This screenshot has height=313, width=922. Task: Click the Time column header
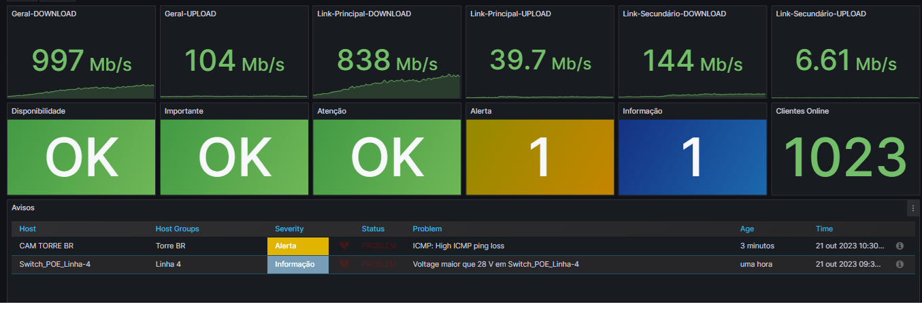pyautogui.click(x=824, y=229)
